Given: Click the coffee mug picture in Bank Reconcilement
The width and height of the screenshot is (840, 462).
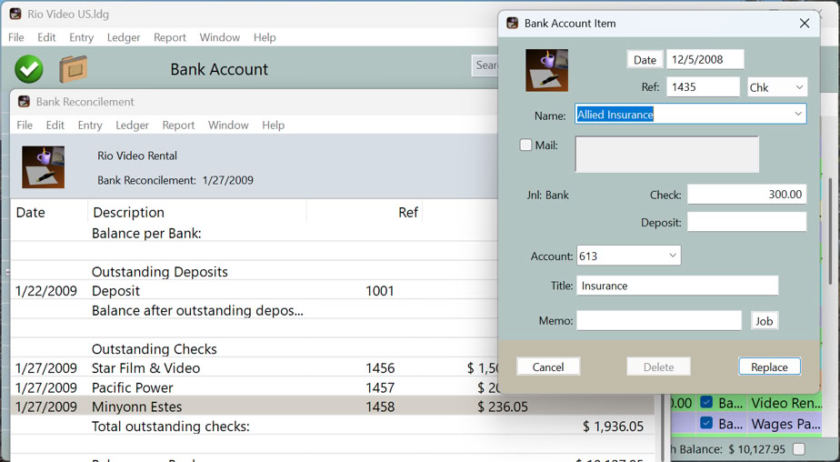Looking at the screenshot, I should pyautogui.click(x=43, y=166).
